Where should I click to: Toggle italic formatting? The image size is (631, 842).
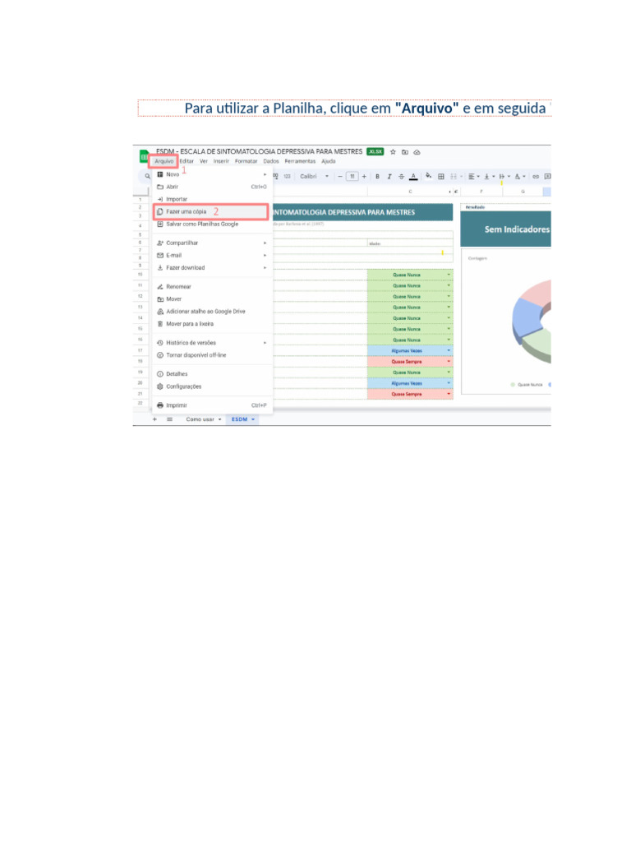pos(389,176)
